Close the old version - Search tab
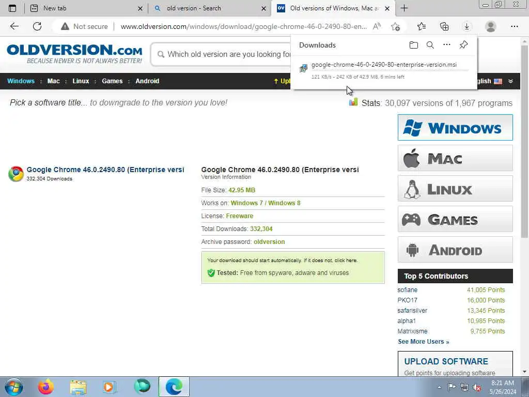The image size is (529, 397). [264, 9]
